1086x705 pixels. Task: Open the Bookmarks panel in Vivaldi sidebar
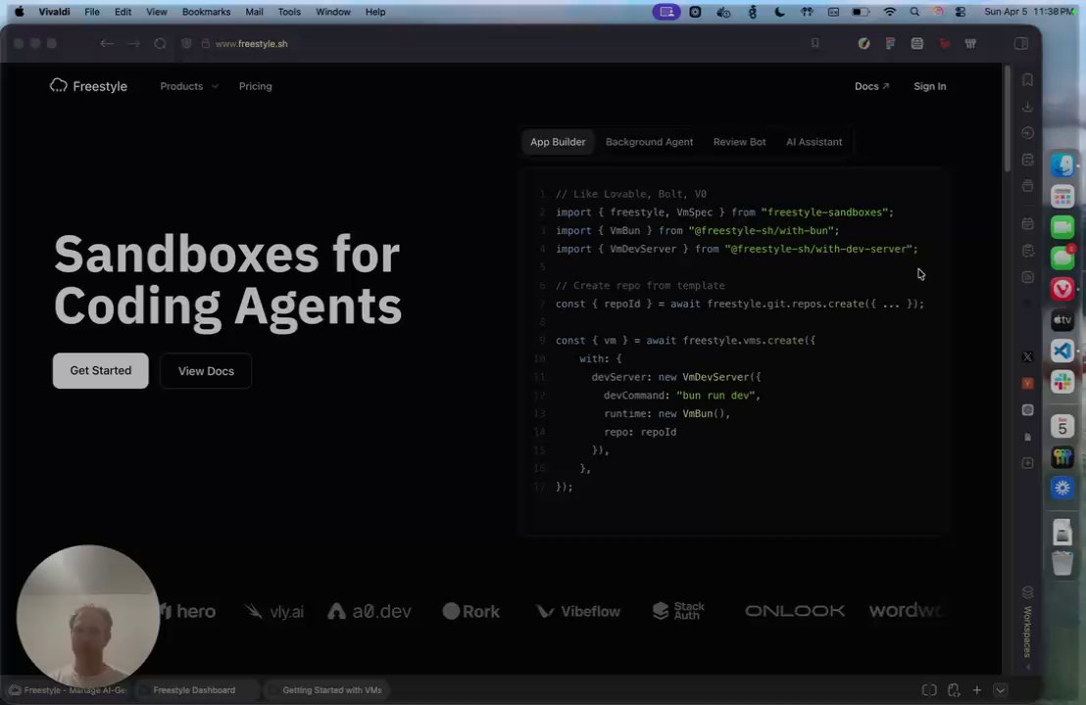tap(1028, 80)
